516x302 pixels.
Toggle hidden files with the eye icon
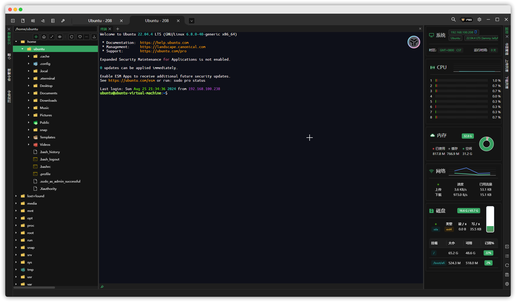pos(60,37)
